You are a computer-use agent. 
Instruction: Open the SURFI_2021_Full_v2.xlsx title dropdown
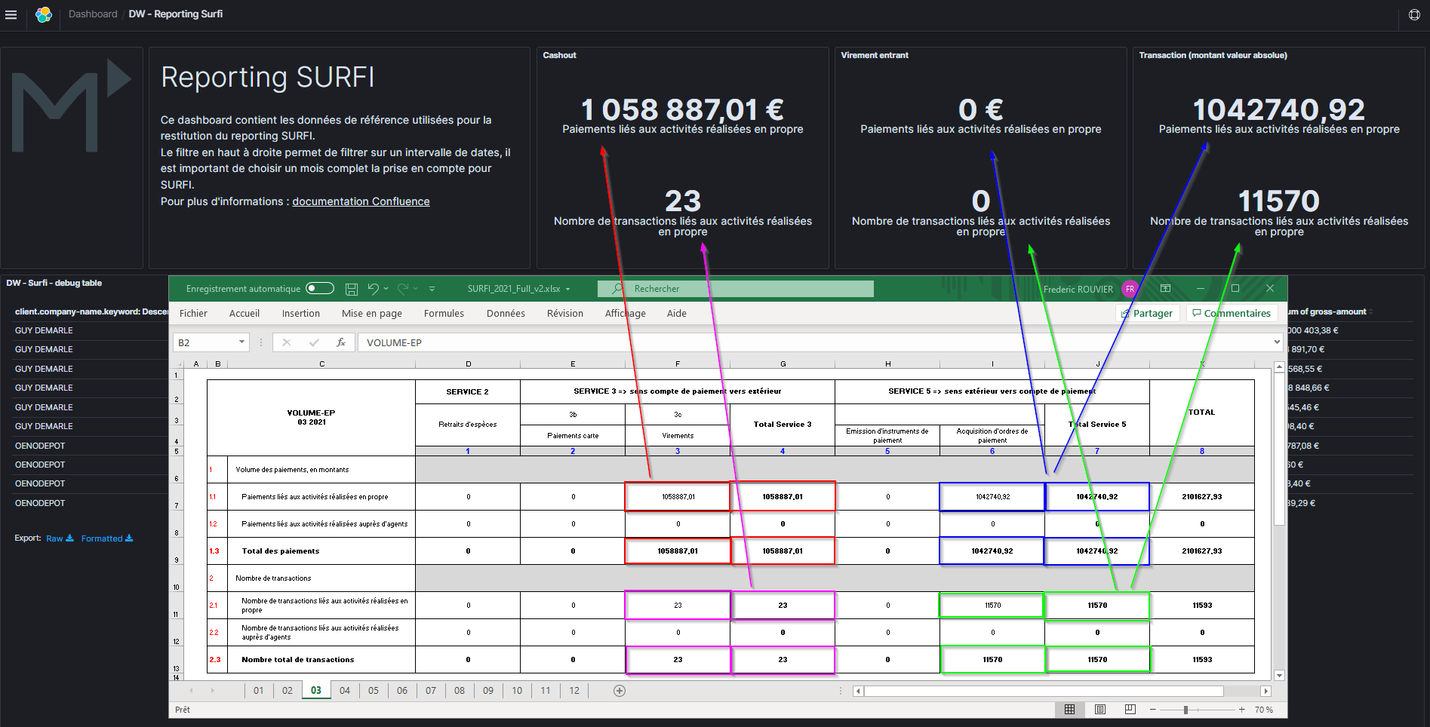[567, 289]
